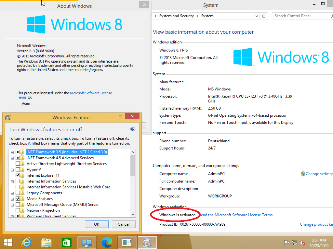The height and width of the screenshot is (249, 333).
Task: Expand the Legacy Components node
Action: pyautogui.click(x=12, y=193)
